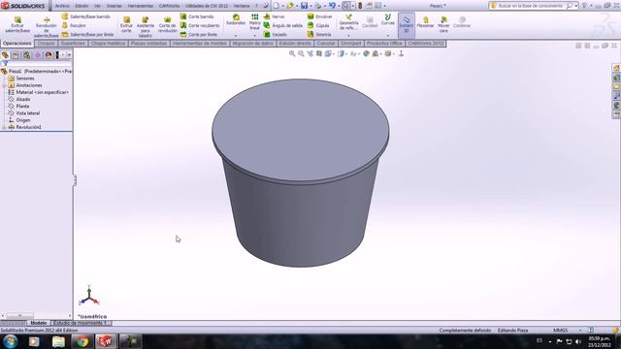Open the search type dropdown arrow
621x349 pixels.
575,6
